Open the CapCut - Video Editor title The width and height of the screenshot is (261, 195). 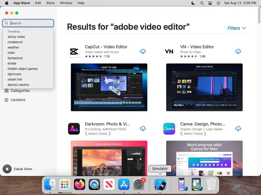(x=106, y=47)
